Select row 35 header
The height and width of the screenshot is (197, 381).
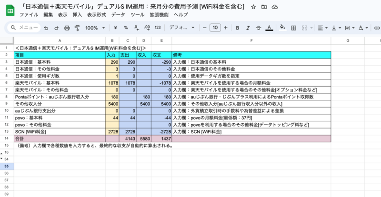pos(7,167)
